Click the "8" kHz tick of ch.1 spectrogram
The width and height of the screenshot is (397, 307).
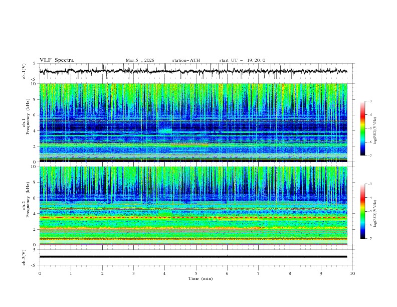[x=35, y=99]
